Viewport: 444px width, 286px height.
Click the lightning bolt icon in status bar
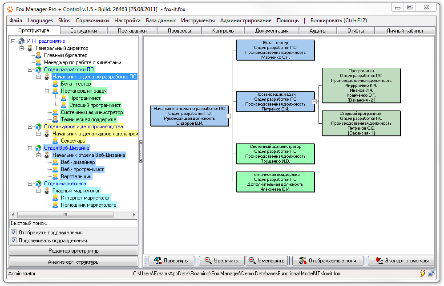[423, 274]
